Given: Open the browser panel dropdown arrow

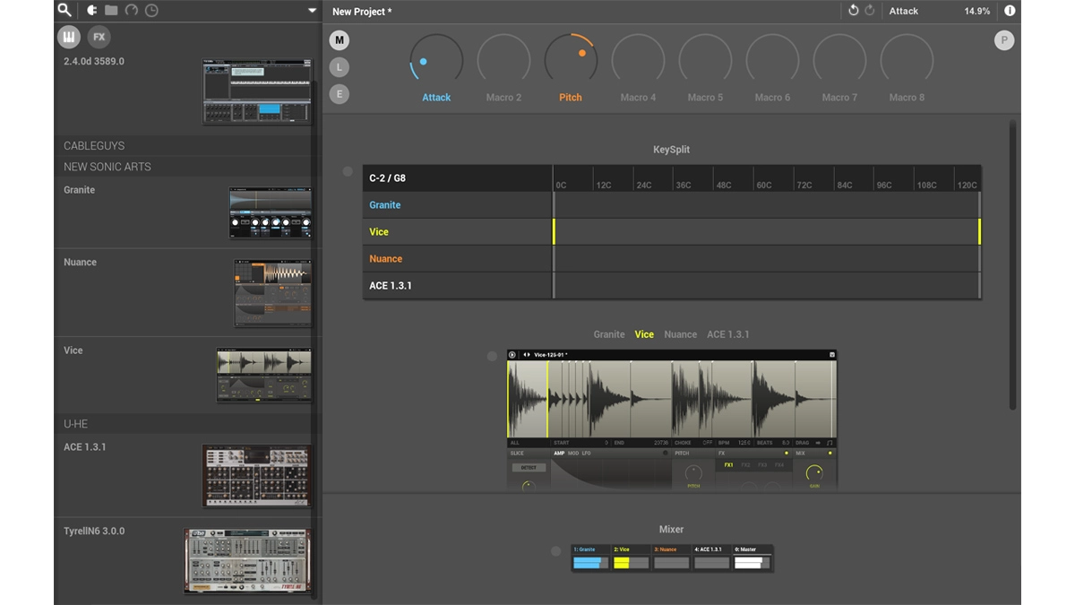Looking at the screenshot, I should [x=312, y=11].
